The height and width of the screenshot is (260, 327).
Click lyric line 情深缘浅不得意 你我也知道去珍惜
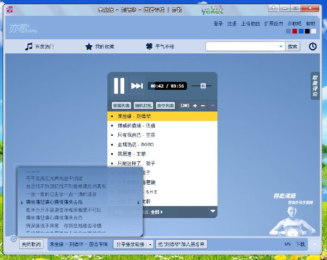point(64,226)
